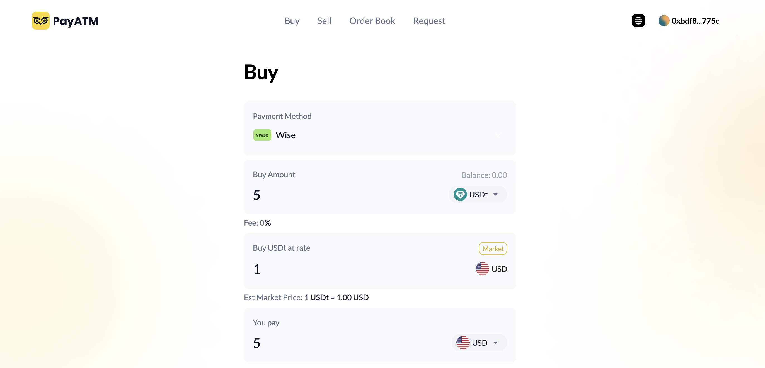This screenshot has width=765, height=368.
Task: Click the You pay amount field
Action: pos(342,343)
